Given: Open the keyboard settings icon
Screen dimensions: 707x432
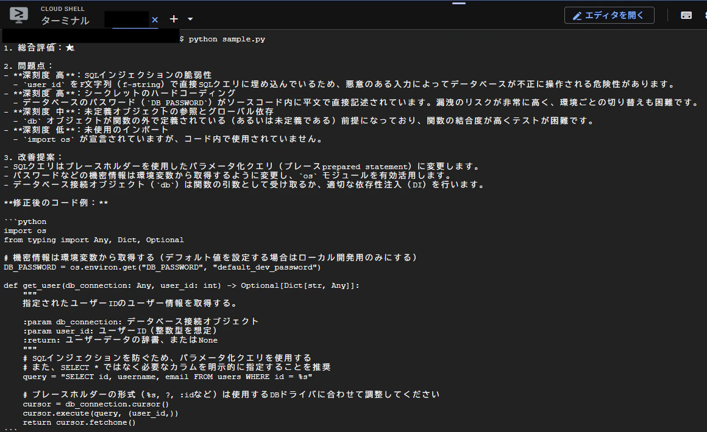Looking at the screenshot, I should click(686, 15).
